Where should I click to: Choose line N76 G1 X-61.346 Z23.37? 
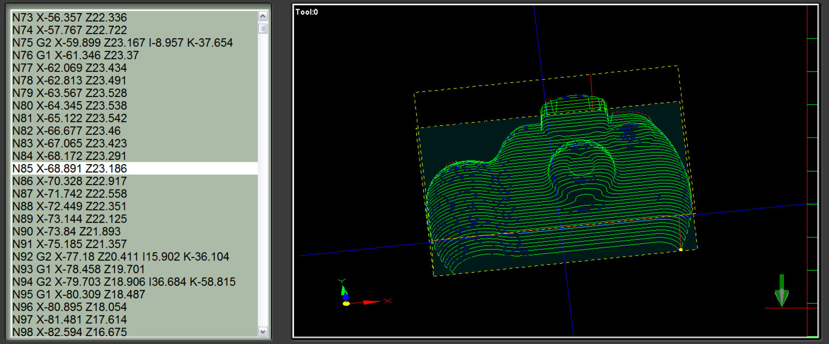[x=76, y=55]
